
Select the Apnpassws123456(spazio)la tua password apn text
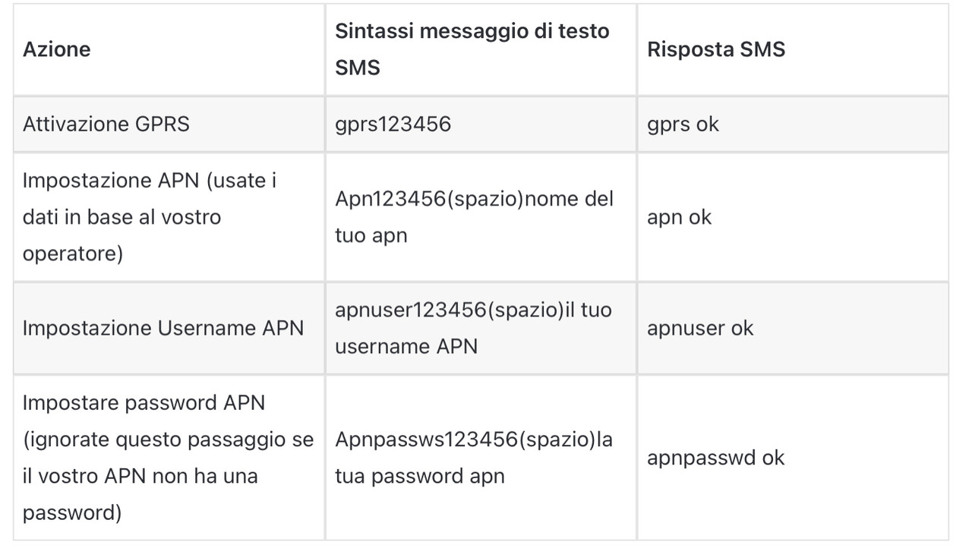click(x=474, y=458)
